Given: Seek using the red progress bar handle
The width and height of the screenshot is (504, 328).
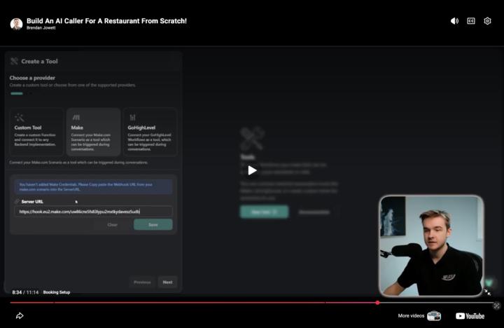Looking at the screenshot, I should pyautogui.click(x=377, y=303).
